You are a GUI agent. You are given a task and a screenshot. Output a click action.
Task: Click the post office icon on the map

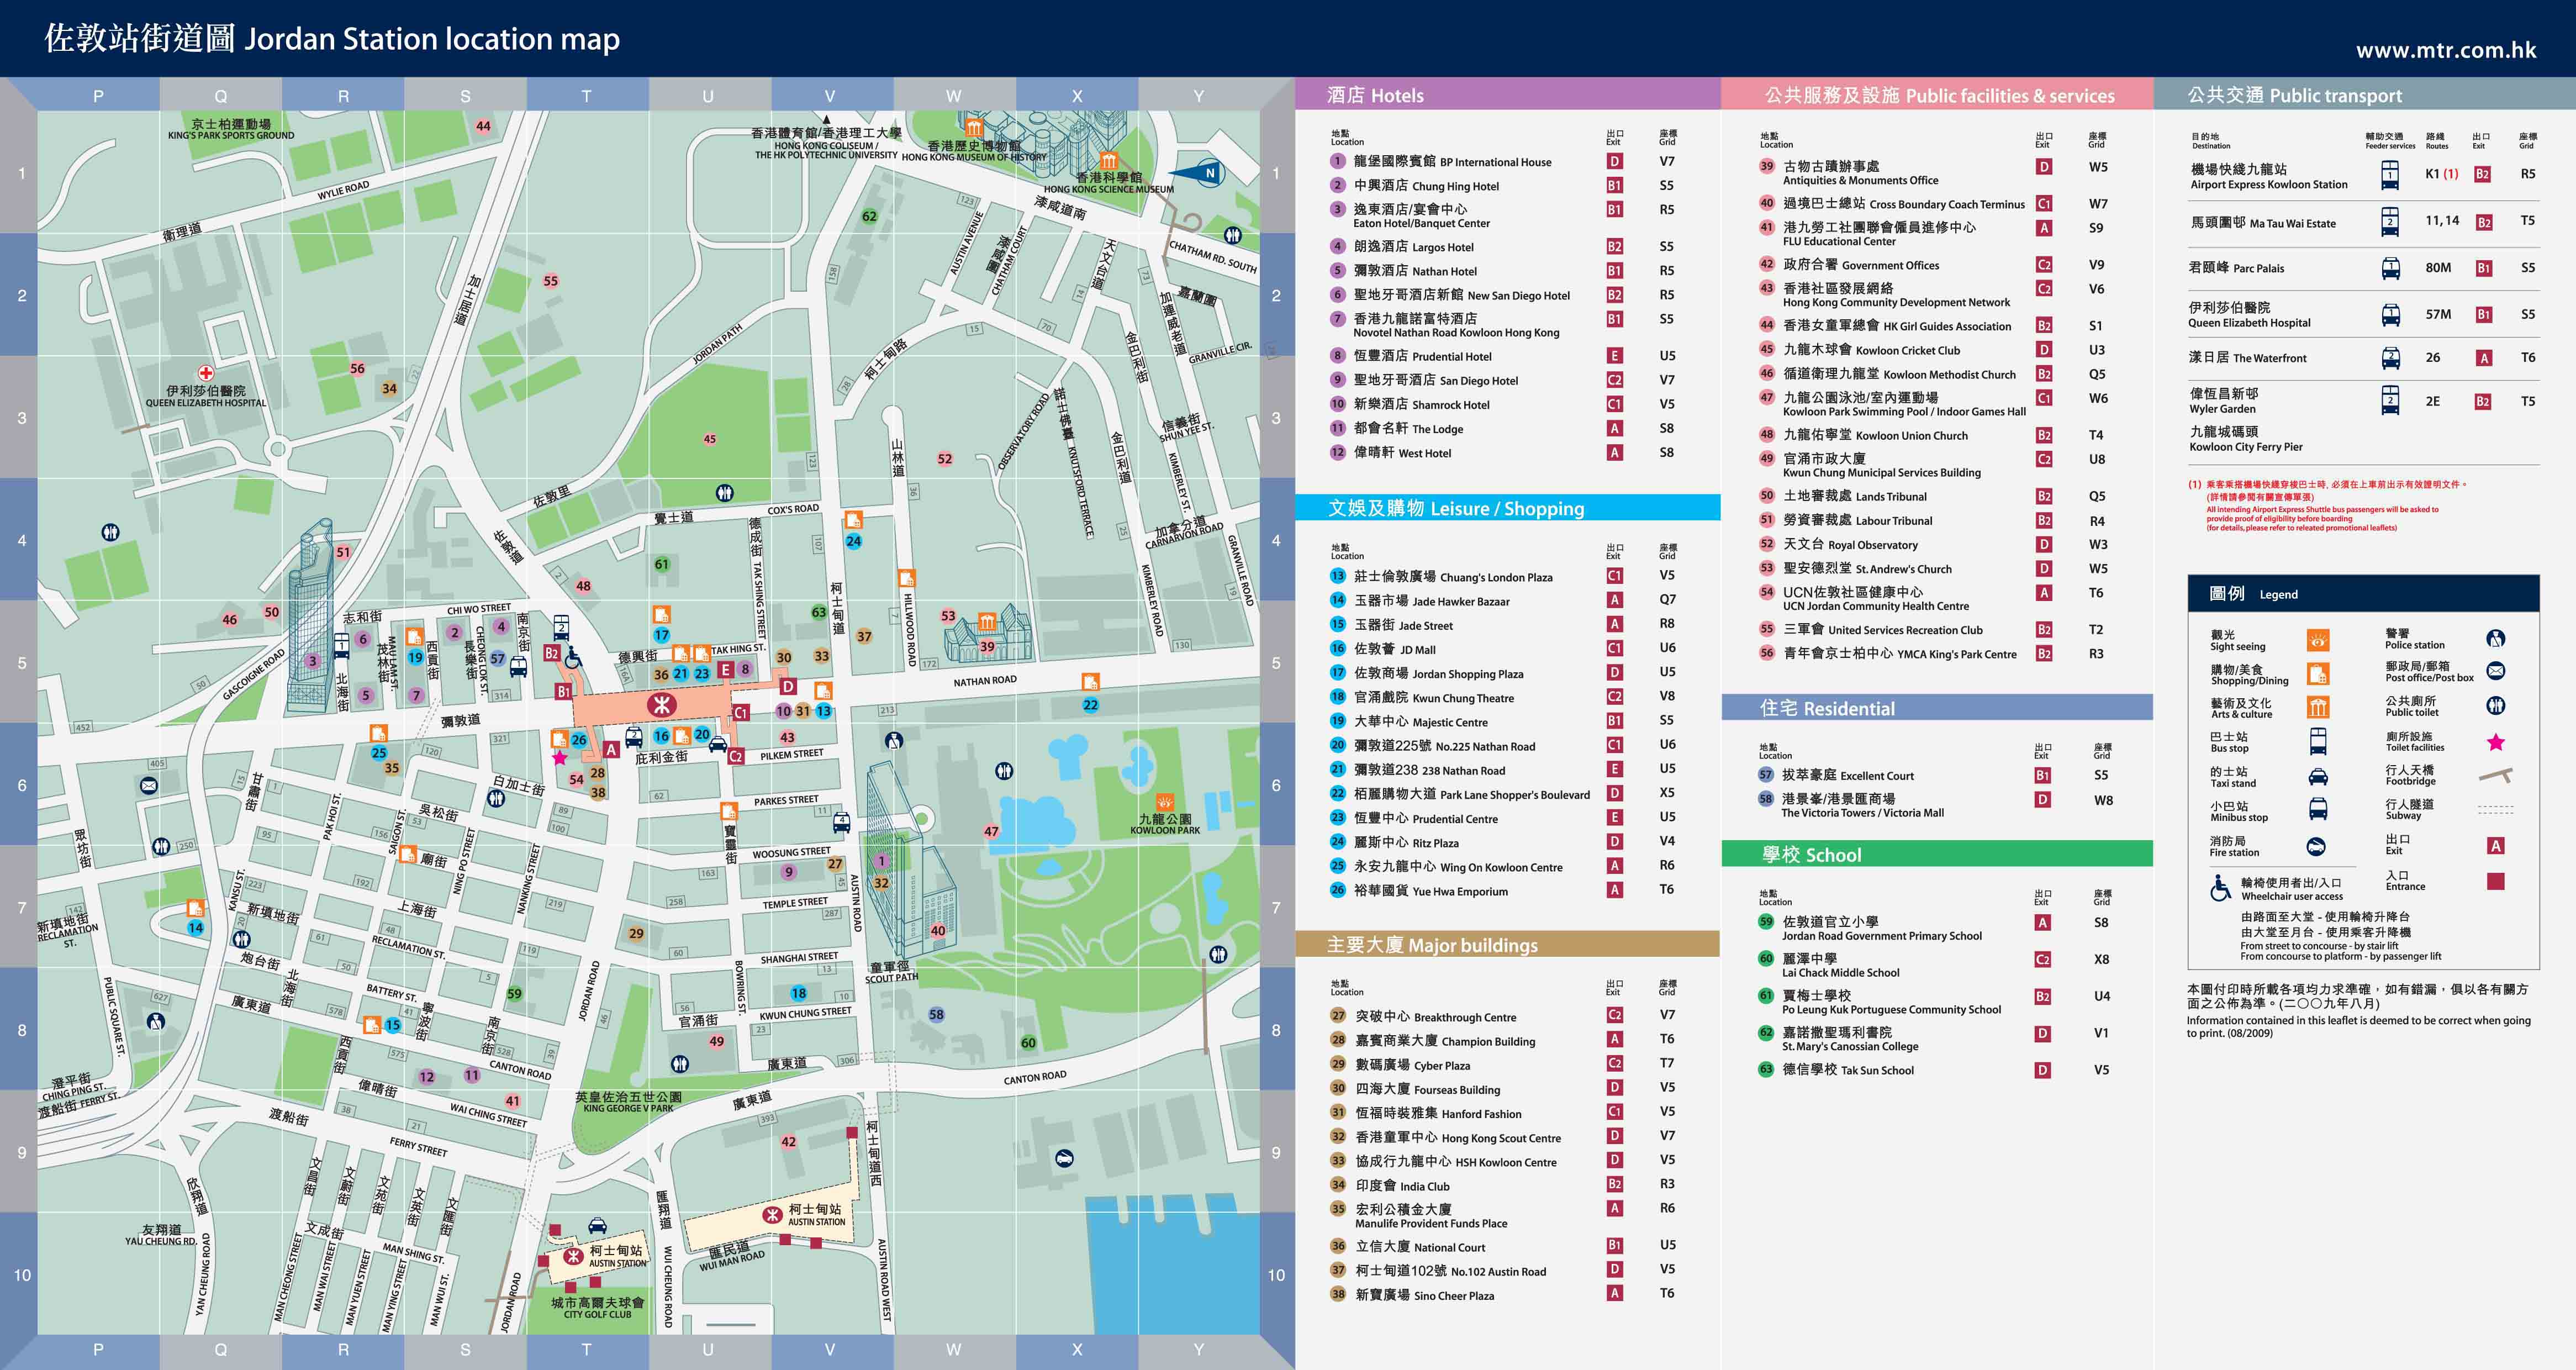149,786
